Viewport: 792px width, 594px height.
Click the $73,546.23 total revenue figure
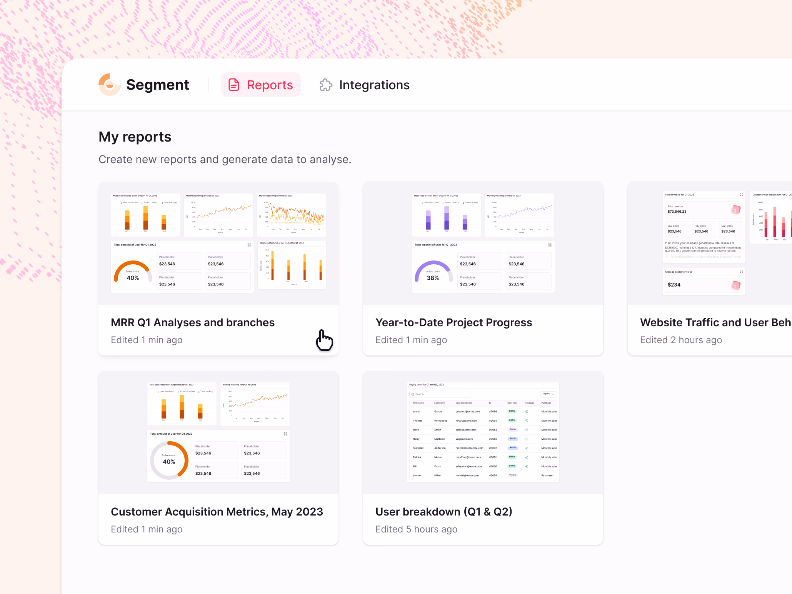(x=677, y=212)
